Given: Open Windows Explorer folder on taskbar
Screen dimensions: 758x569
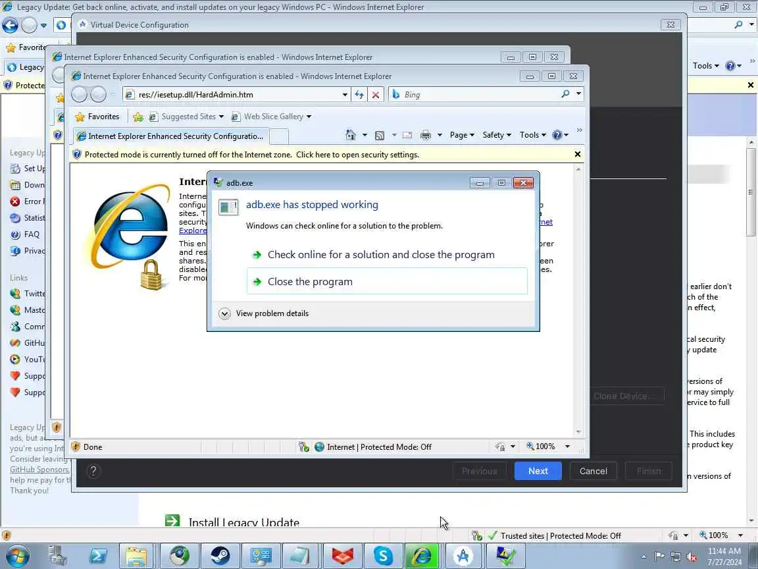Looking at the screenshot, I should [136, 556].
